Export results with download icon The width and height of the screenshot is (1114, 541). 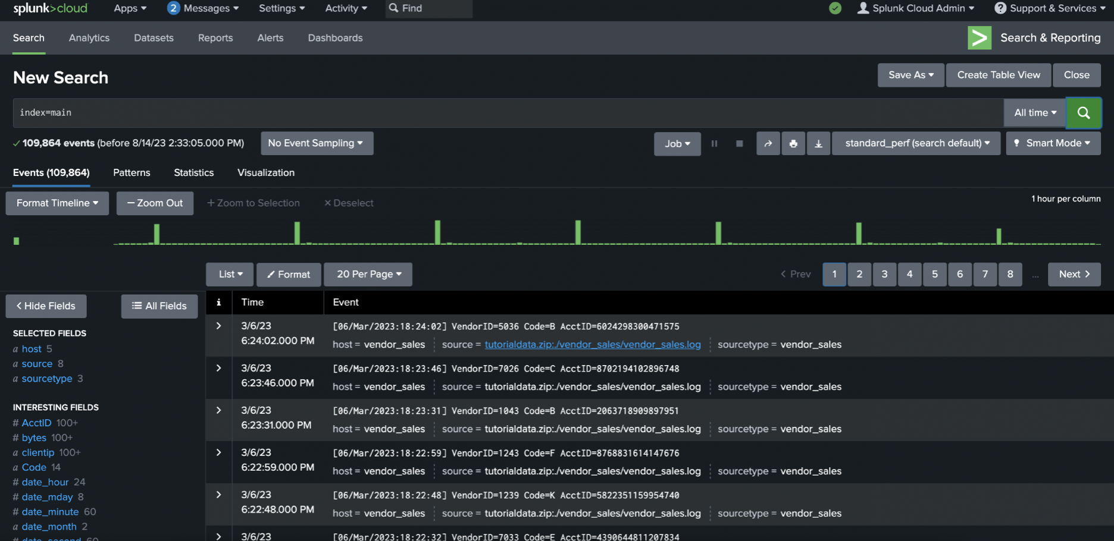click(818, 143)
